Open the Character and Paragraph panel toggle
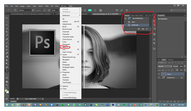The image size is (191, 111). point(101,10)
